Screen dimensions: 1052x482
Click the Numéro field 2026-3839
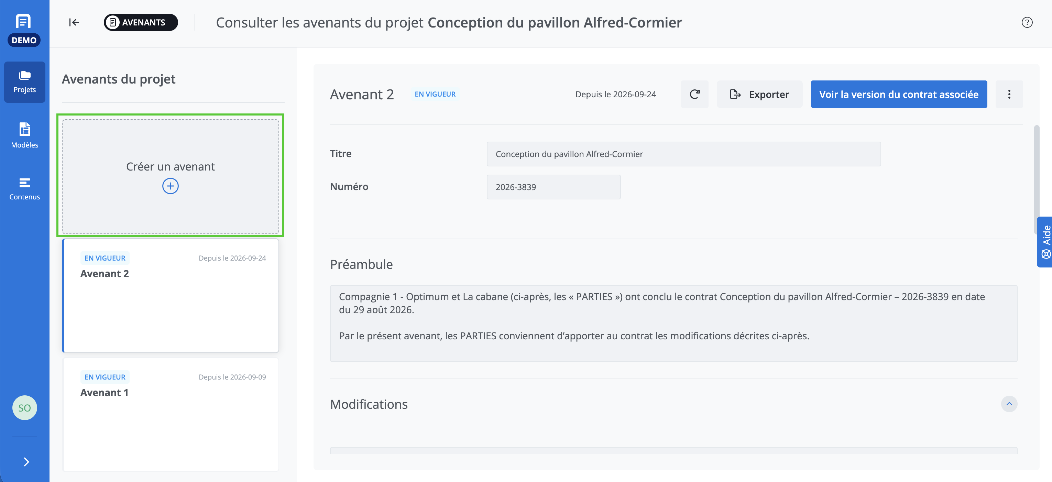(554, 187)
